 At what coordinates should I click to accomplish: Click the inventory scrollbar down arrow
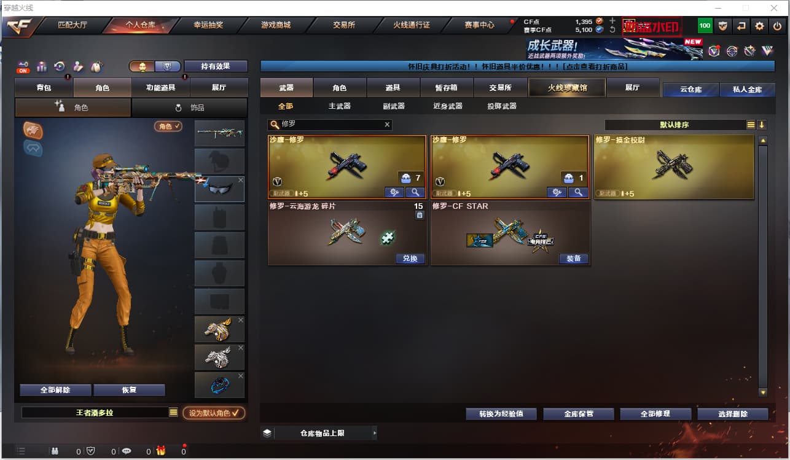763,392
